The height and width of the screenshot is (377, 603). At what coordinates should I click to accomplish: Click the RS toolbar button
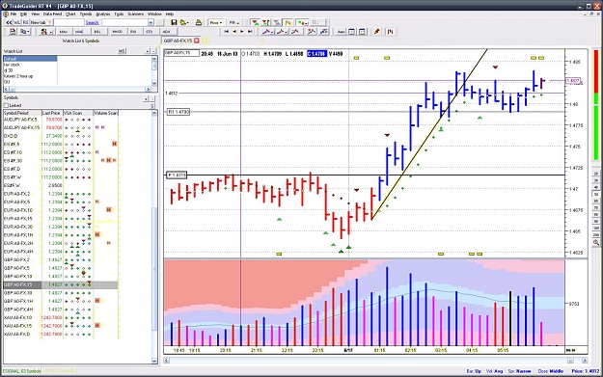[x=25, y=23]
